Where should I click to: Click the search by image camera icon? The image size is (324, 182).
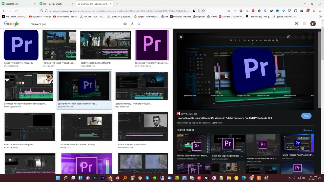[x=125, y=24]
